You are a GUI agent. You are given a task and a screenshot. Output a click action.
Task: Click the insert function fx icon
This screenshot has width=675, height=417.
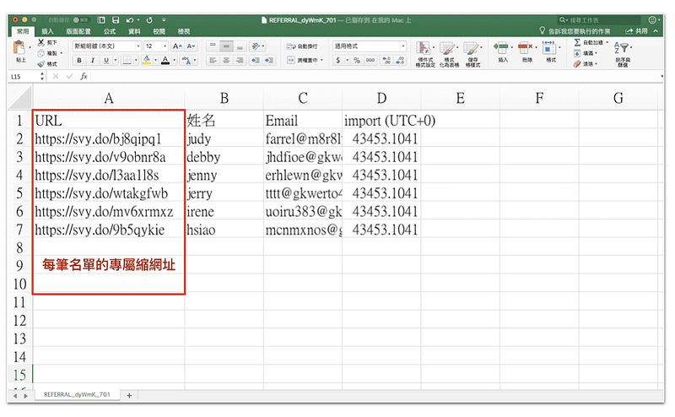coord(84,76)
